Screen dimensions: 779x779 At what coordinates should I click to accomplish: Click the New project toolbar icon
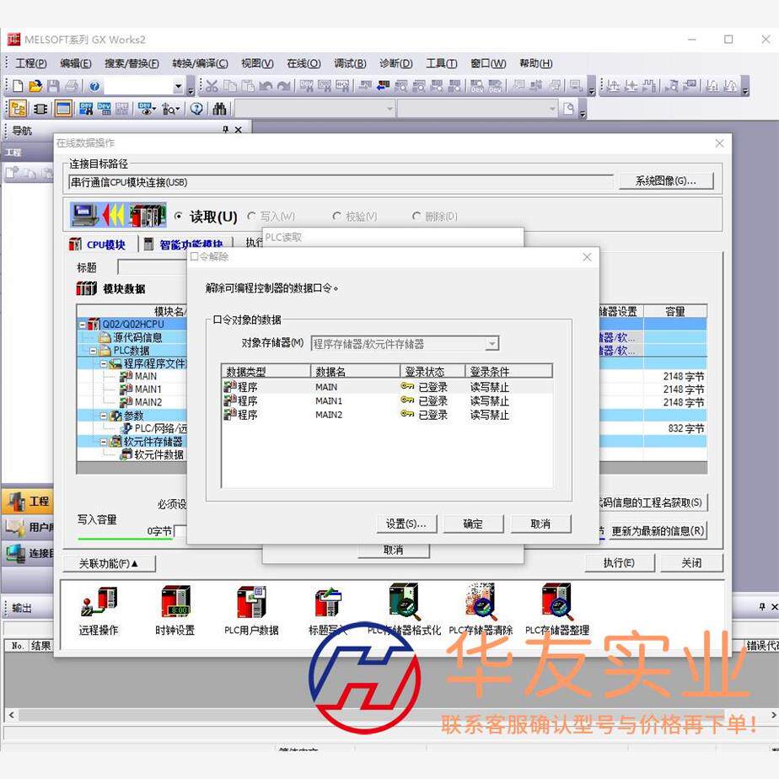click(18, 86)
